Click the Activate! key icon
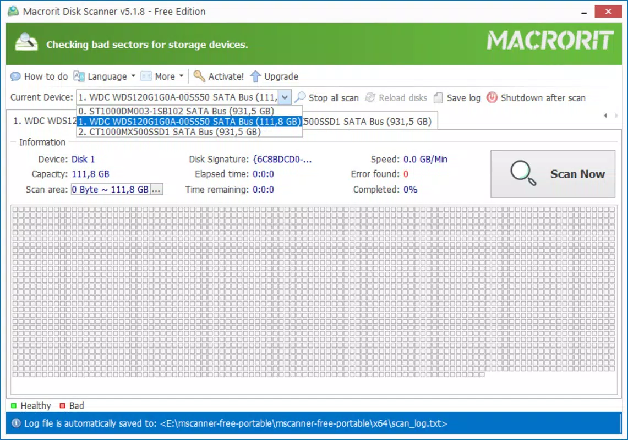 [x=199, y=76]
